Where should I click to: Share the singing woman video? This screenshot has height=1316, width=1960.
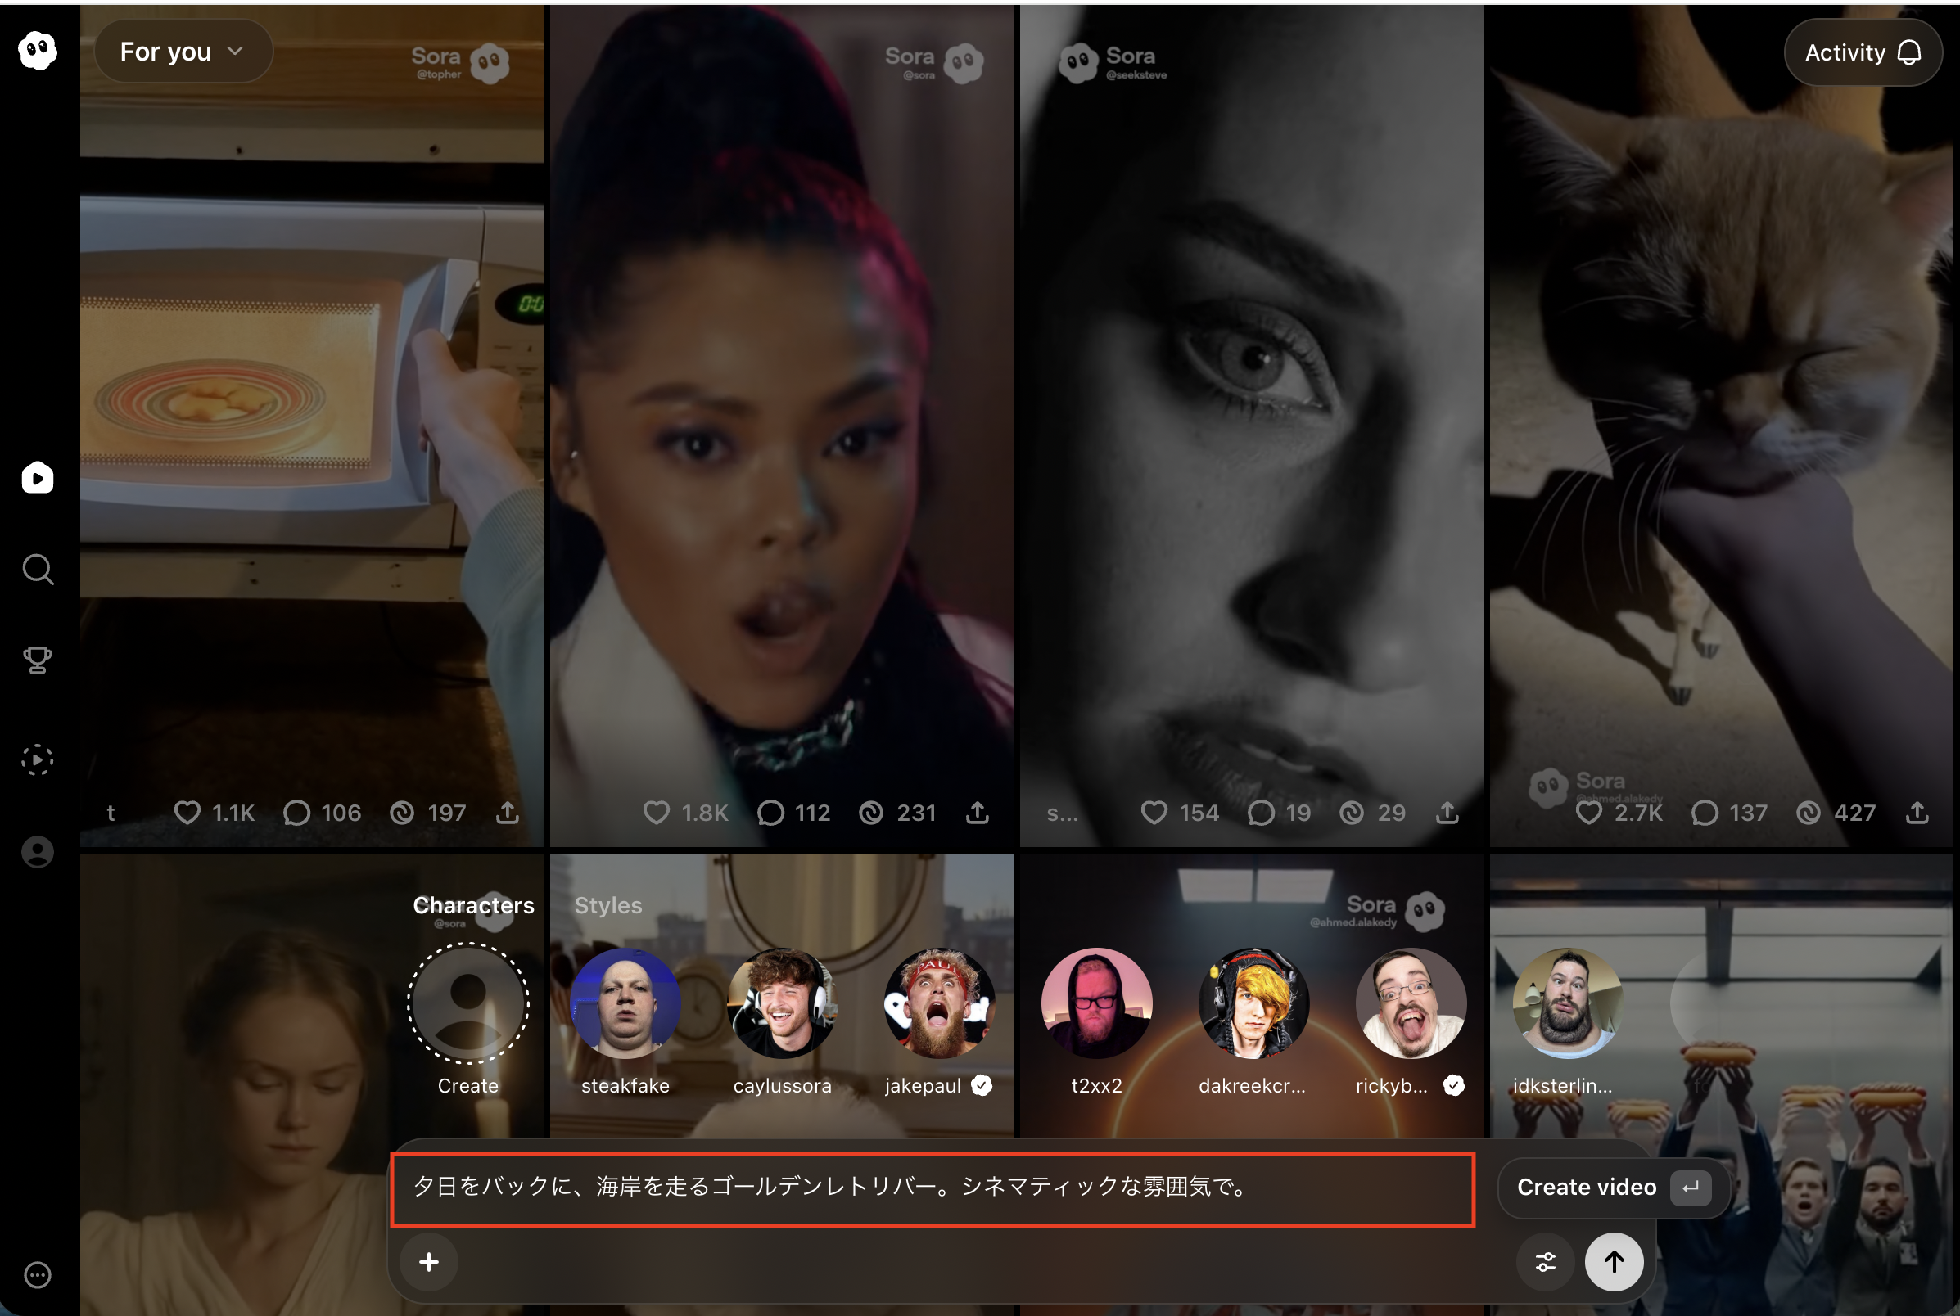(x=977, y=812)
